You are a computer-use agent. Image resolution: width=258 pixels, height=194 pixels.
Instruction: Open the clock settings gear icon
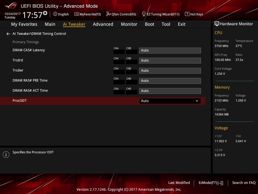[45, 13]
